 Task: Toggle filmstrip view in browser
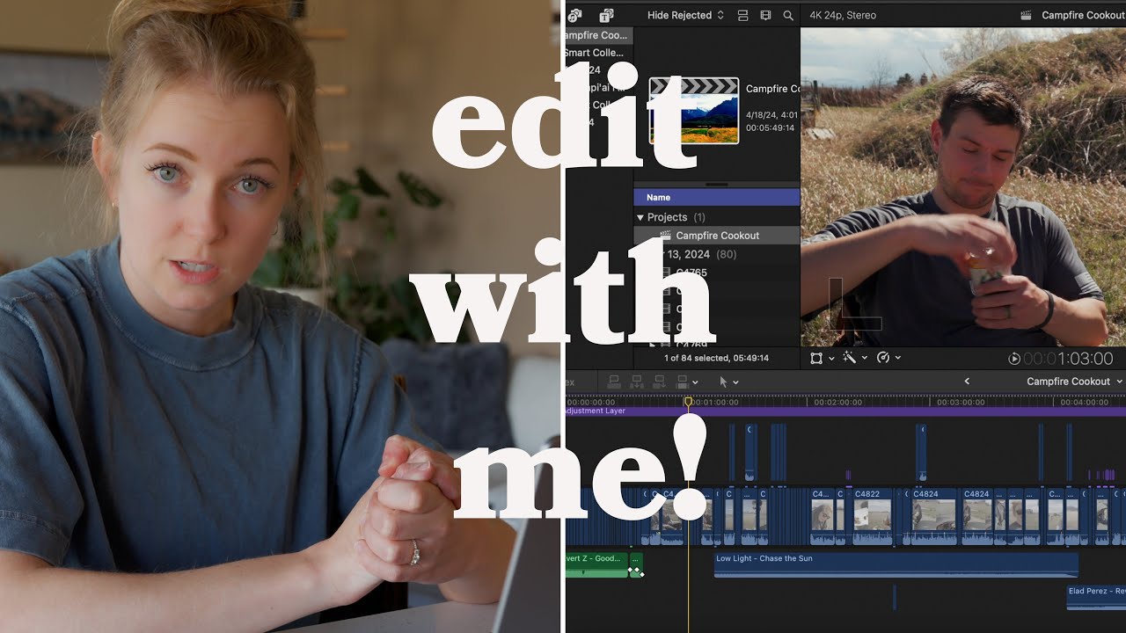click(x=765, y=15)
